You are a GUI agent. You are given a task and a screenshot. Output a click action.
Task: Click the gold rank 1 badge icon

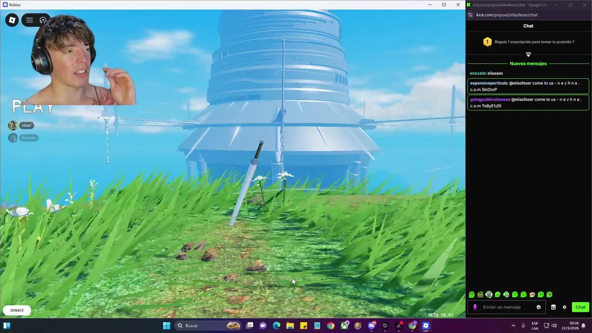487,42
